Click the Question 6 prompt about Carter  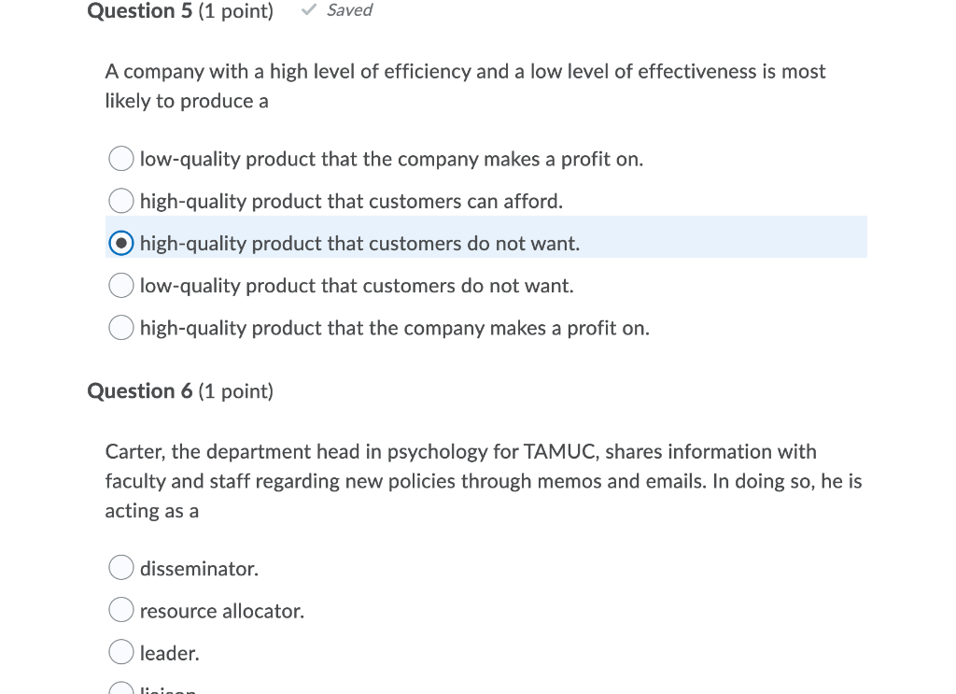click(482, 481)
